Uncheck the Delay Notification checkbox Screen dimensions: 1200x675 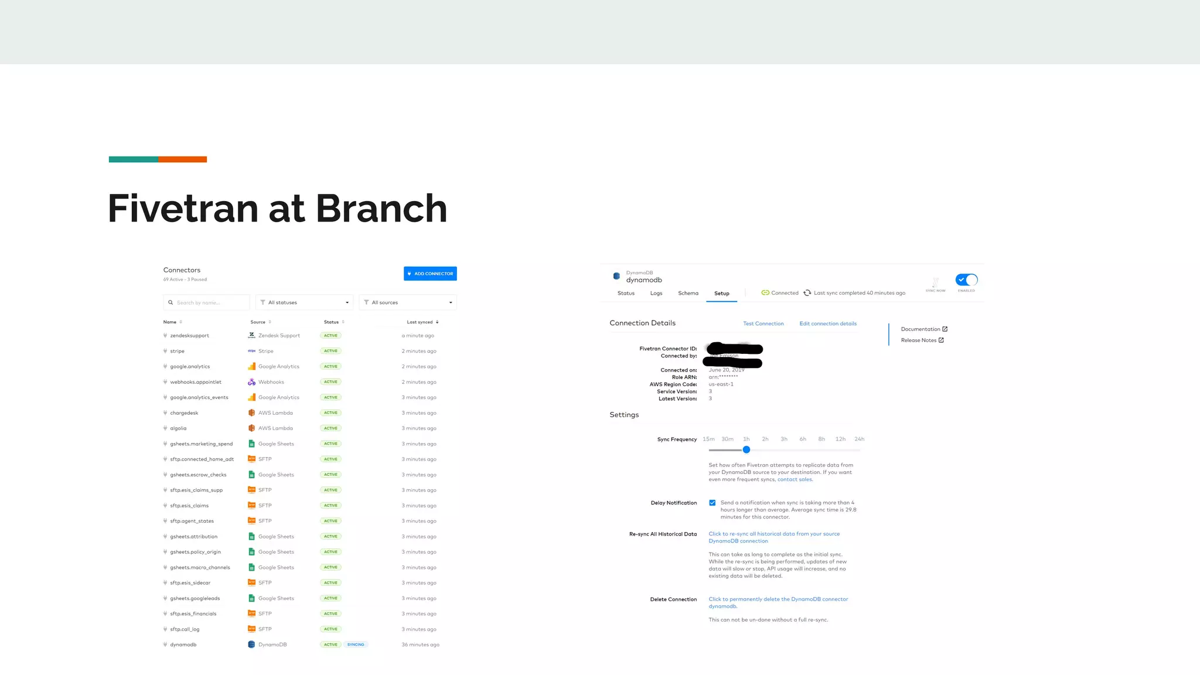pyautogui.click(x=712, y=503)
